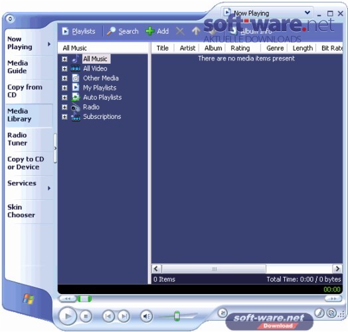Skip to previous track button
Screen dimensions: 348x332
point(108,316)
